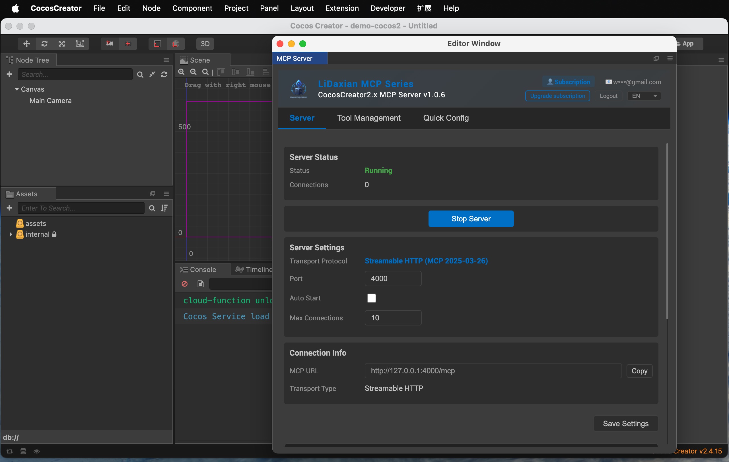Click the Upgrade subscription button
The width and height of the screenshot is (729, 462).
(557, 96)
